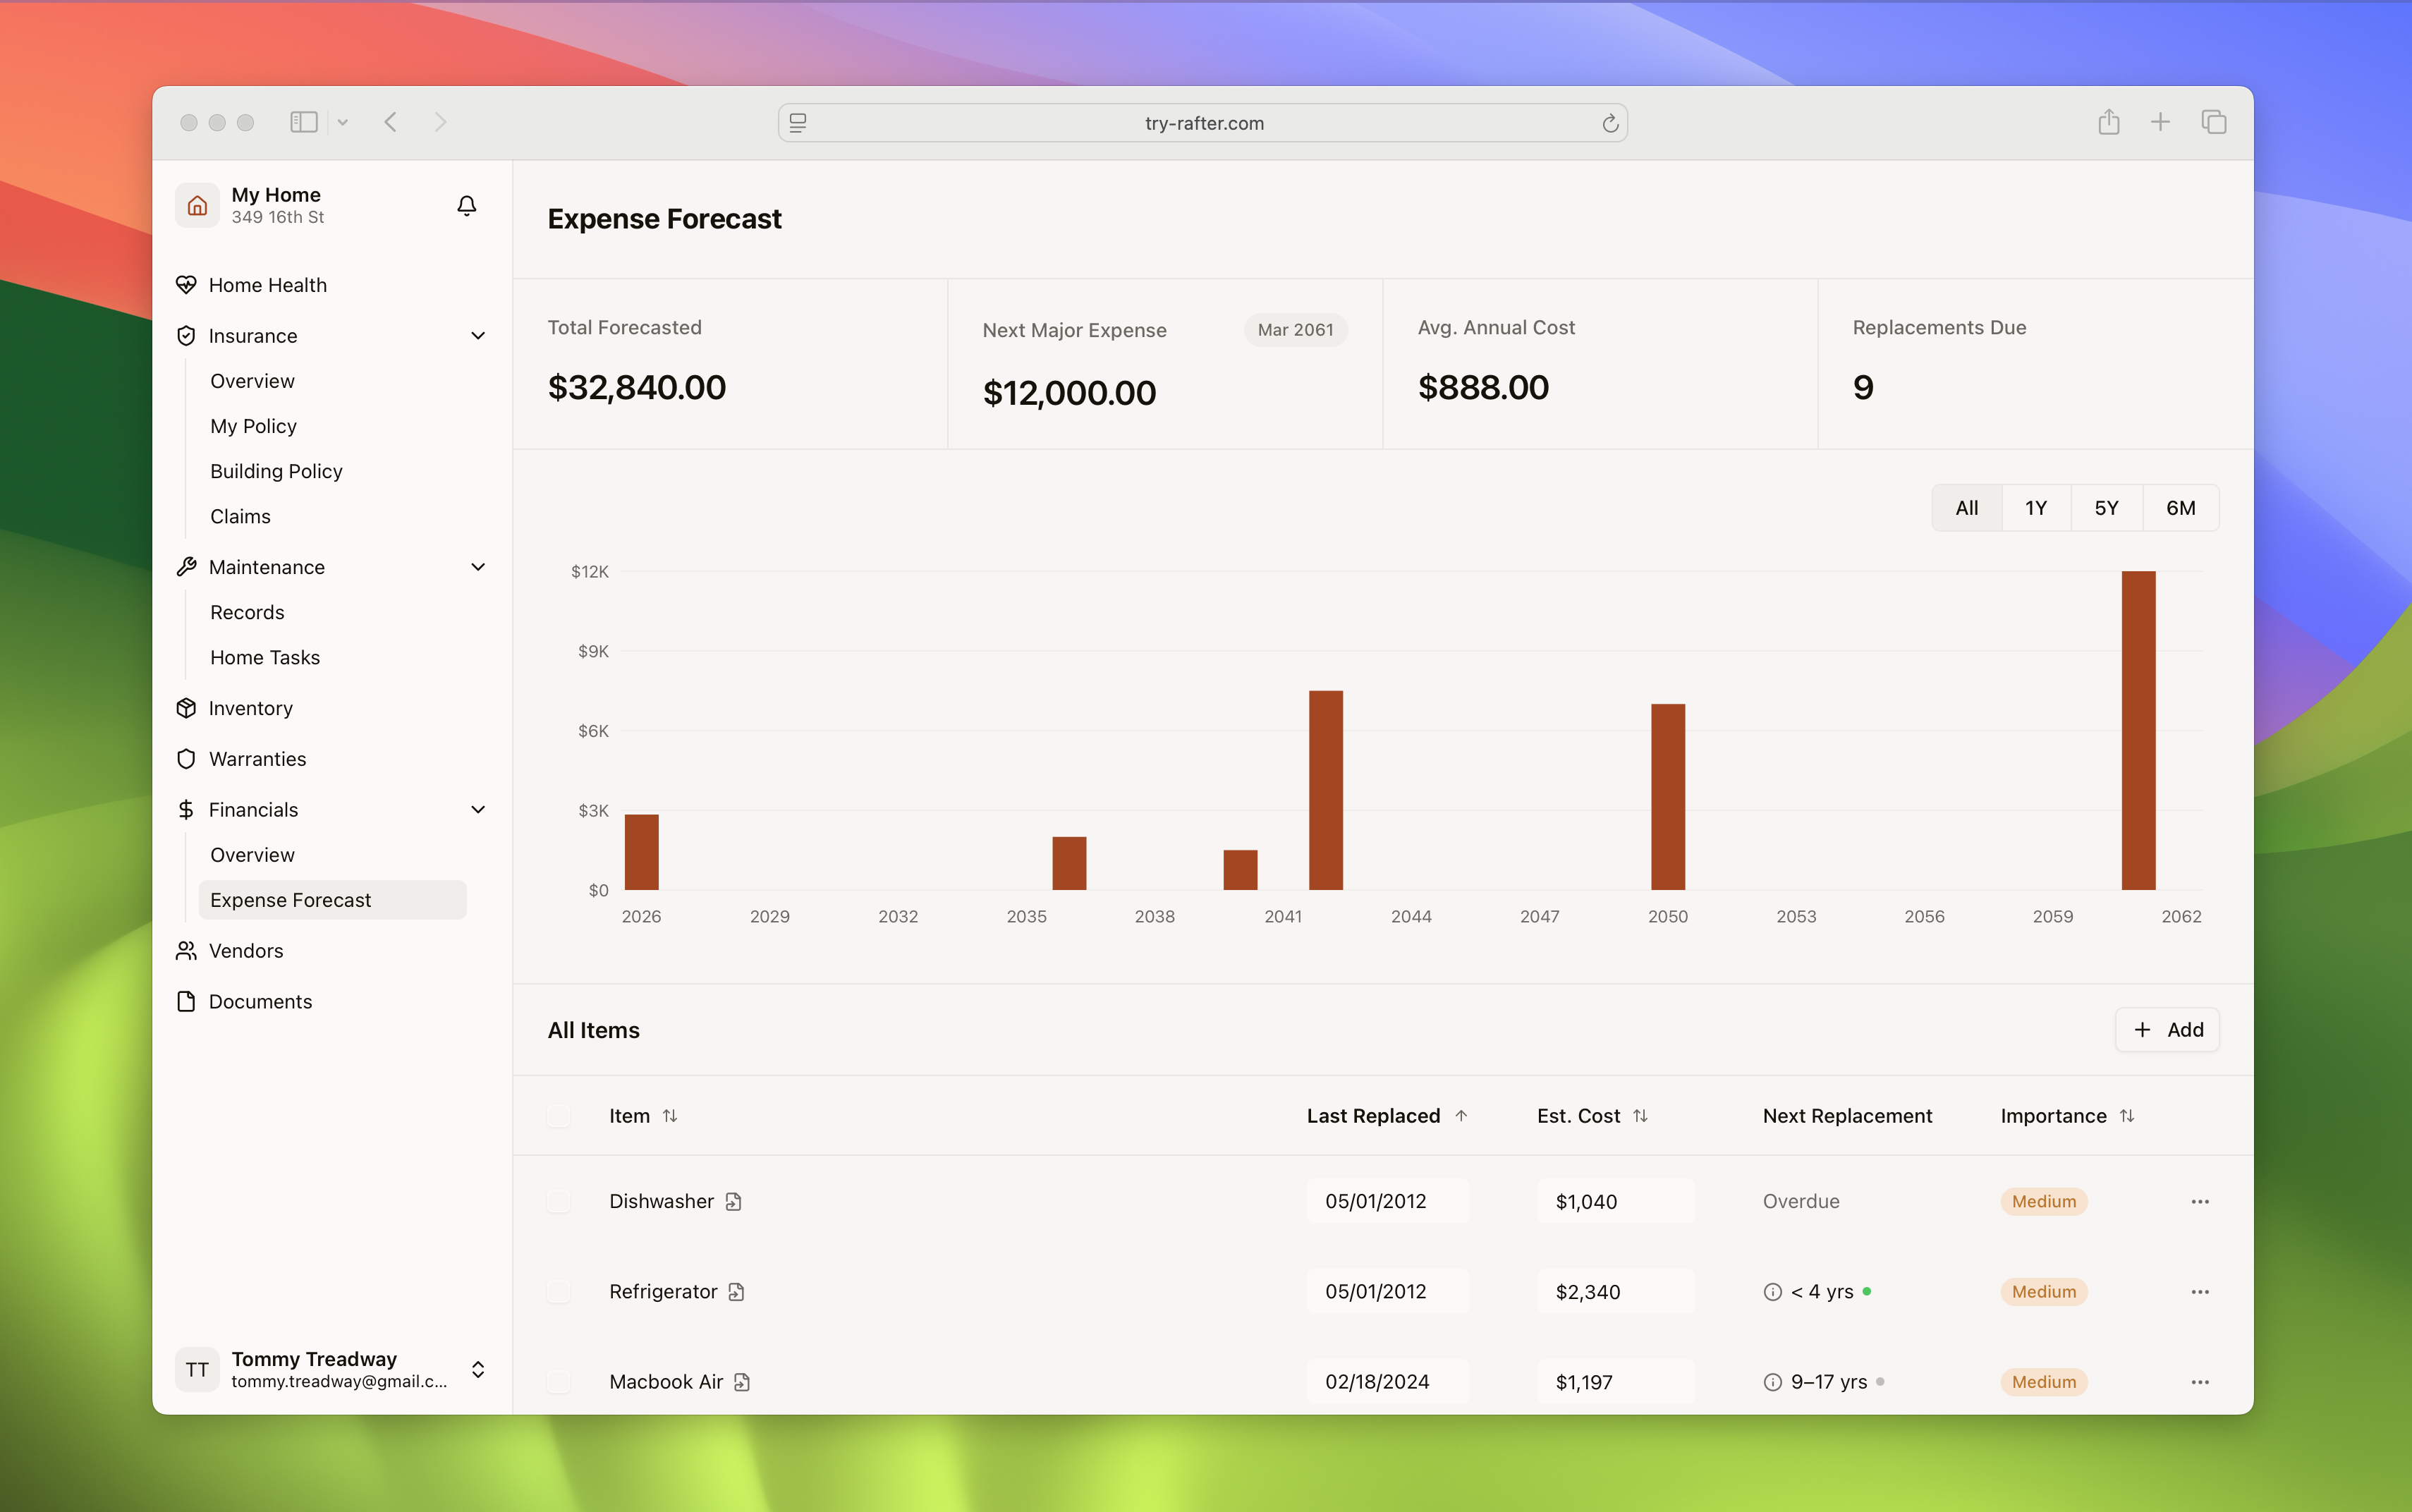
Task: Tick the Refrigerator row checkbox
Action: click(x=559, y=1292)
